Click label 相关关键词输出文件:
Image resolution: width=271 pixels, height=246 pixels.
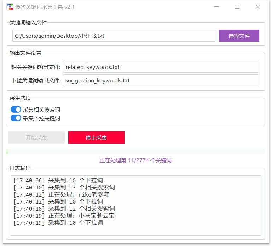click(36, 67)
